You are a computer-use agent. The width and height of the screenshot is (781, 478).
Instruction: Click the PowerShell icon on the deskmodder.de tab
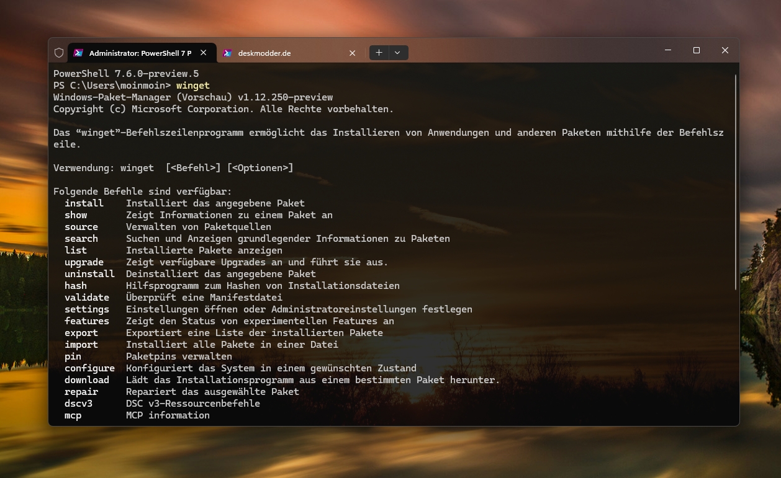(228, 53)
